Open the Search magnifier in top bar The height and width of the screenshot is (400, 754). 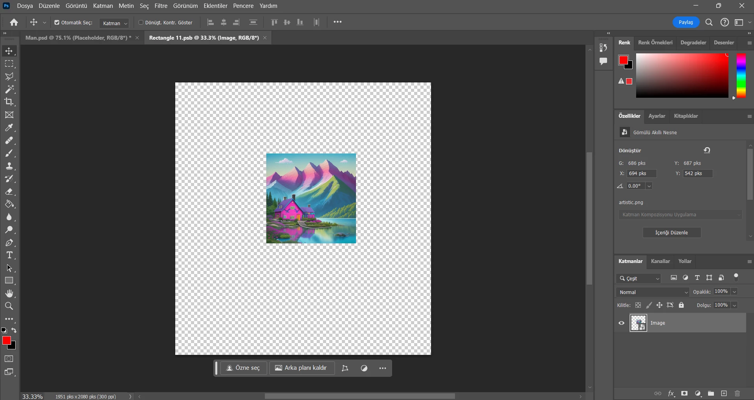[x=709, y=22]
